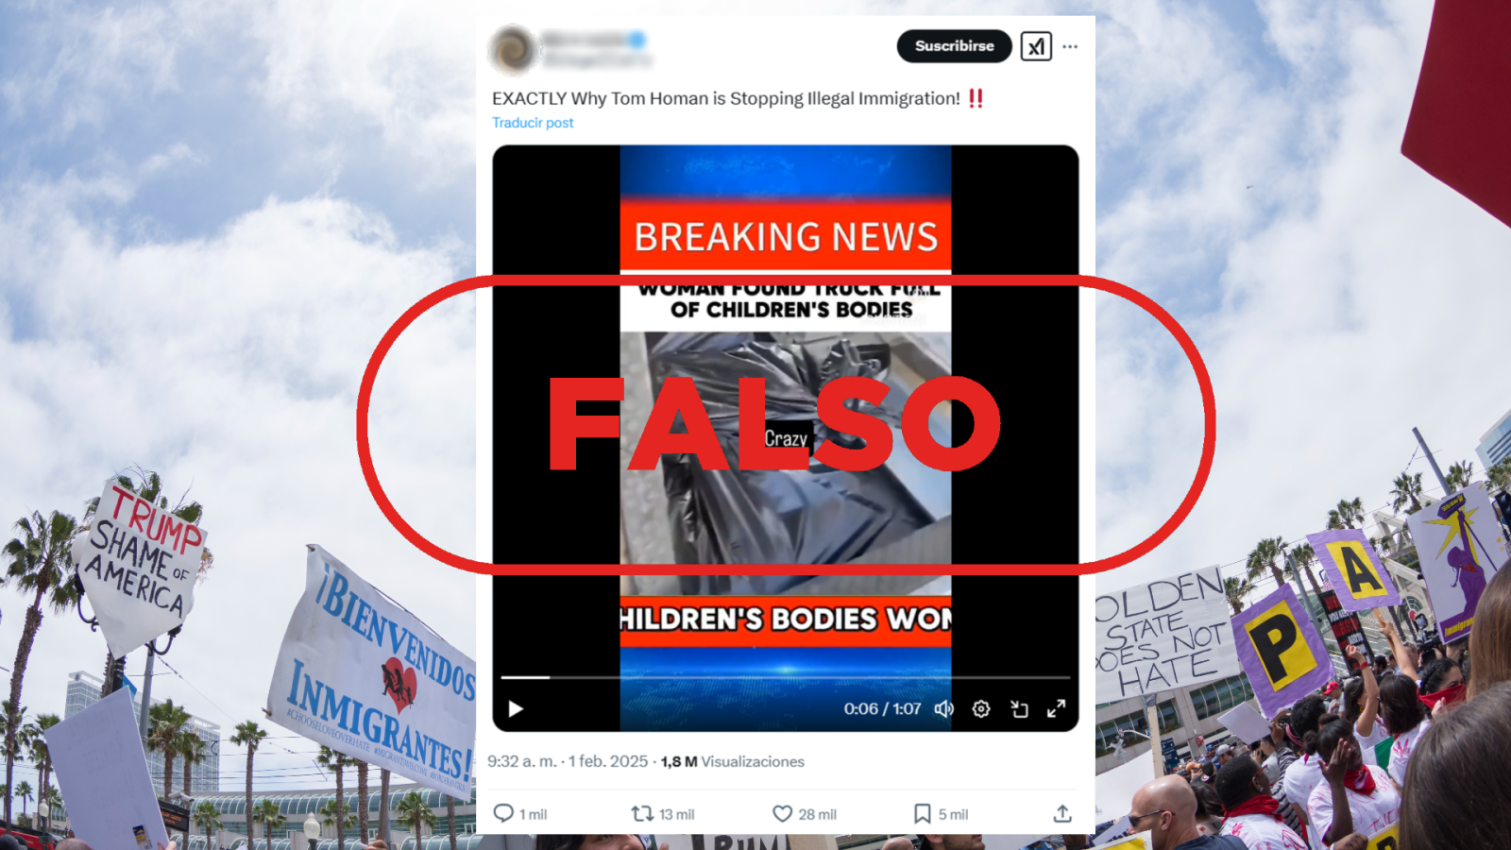The image size is (1511, 850).
Task: Click the Suscribirse button
Action: (x=954, y=46)
